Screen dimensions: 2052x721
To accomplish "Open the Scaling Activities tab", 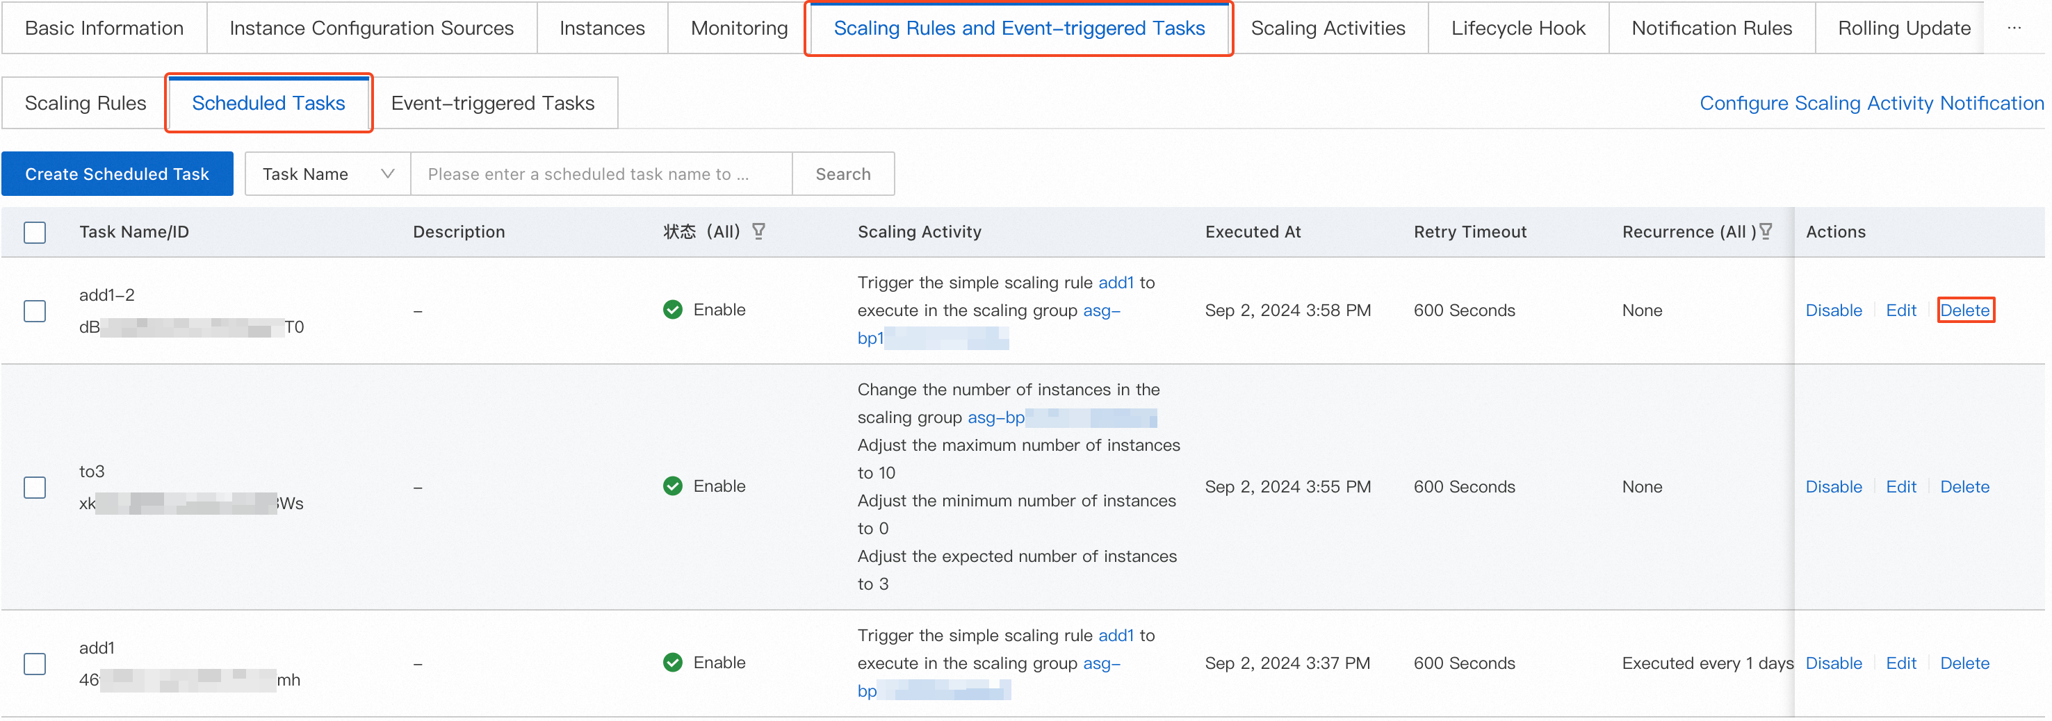I will tap(1328, 28).
